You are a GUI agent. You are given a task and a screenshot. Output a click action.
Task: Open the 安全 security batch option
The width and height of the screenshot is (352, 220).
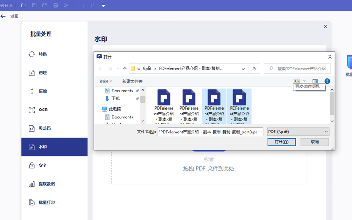(42, 165)
